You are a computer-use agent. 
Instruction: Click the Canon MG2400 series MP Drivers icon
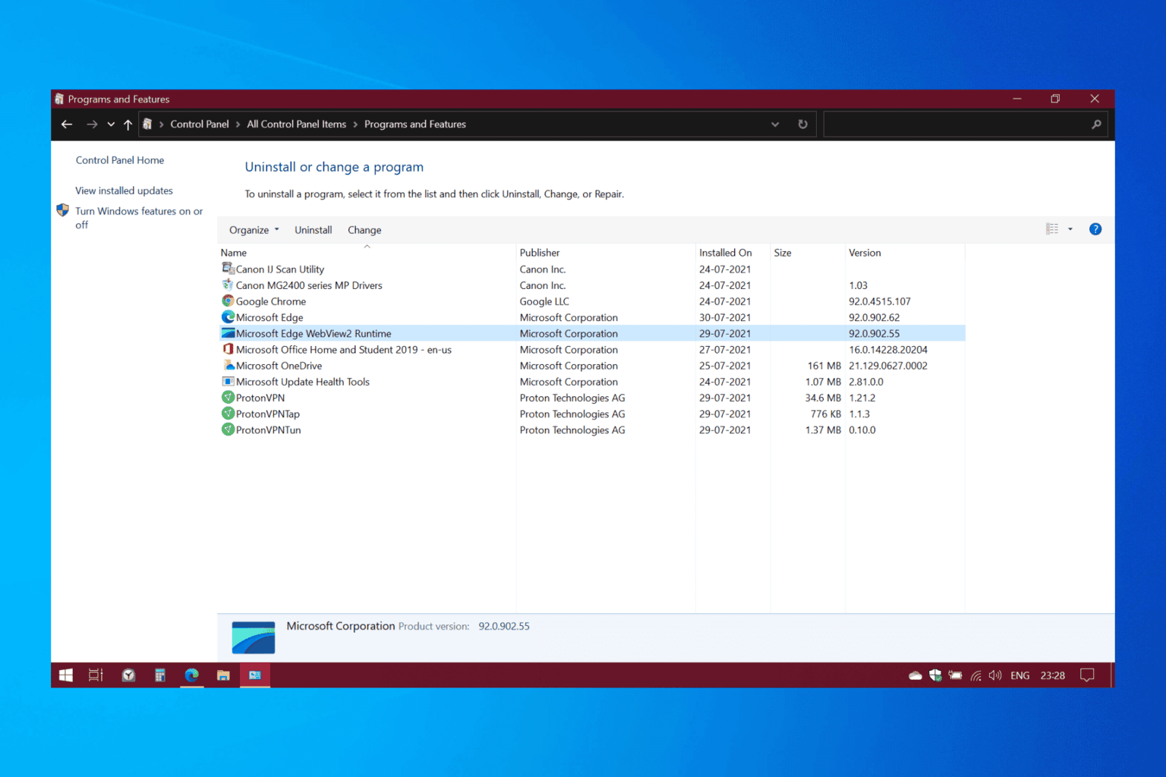(228, 285)
